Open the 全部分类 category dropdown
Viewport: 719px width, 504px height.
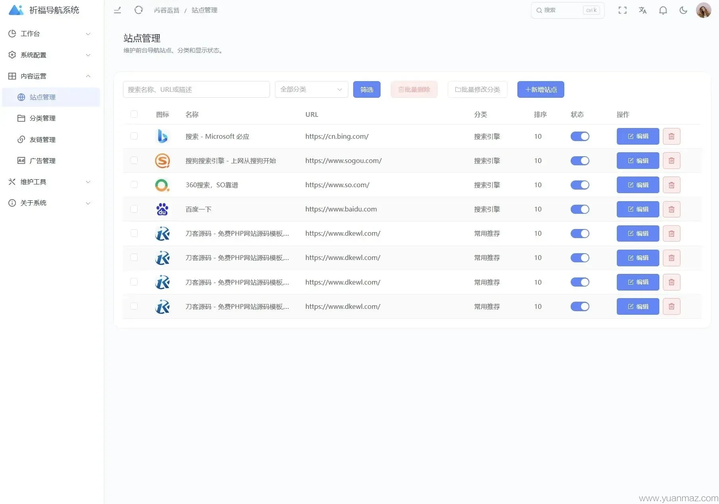(x=311, y=89)
